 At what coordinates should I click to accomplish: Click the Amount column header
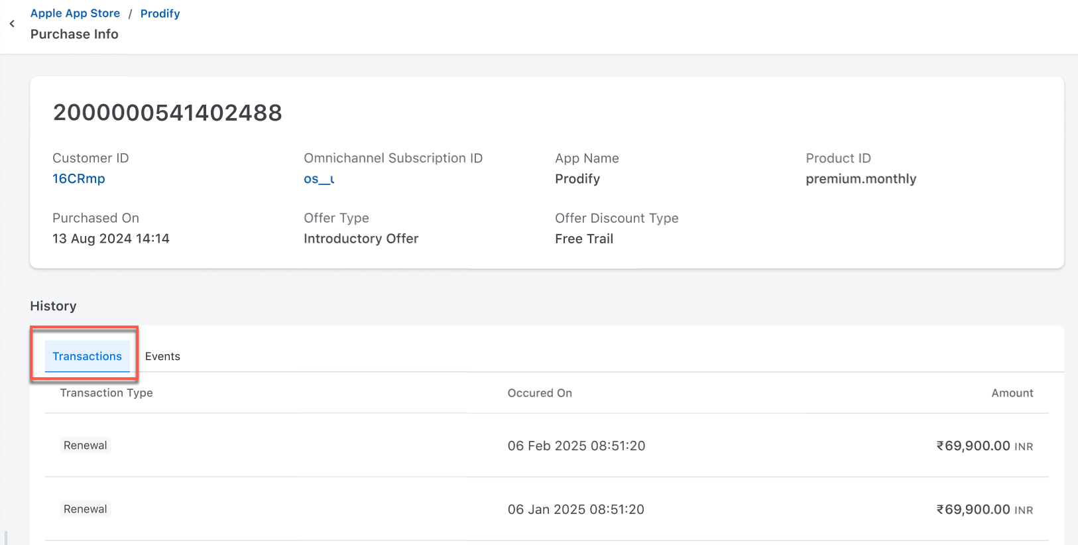click(x=1012, y=393)
